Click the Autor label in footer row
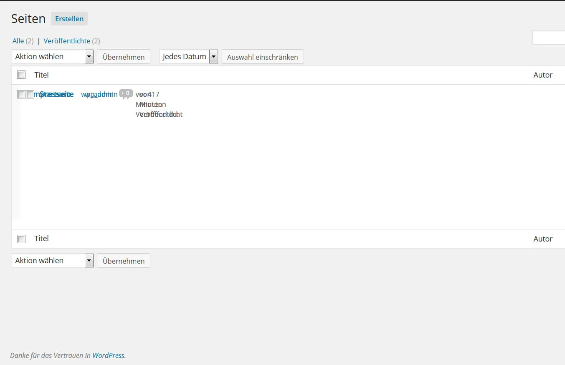This screenshot has width=565, height=365. tap(543, 239)
